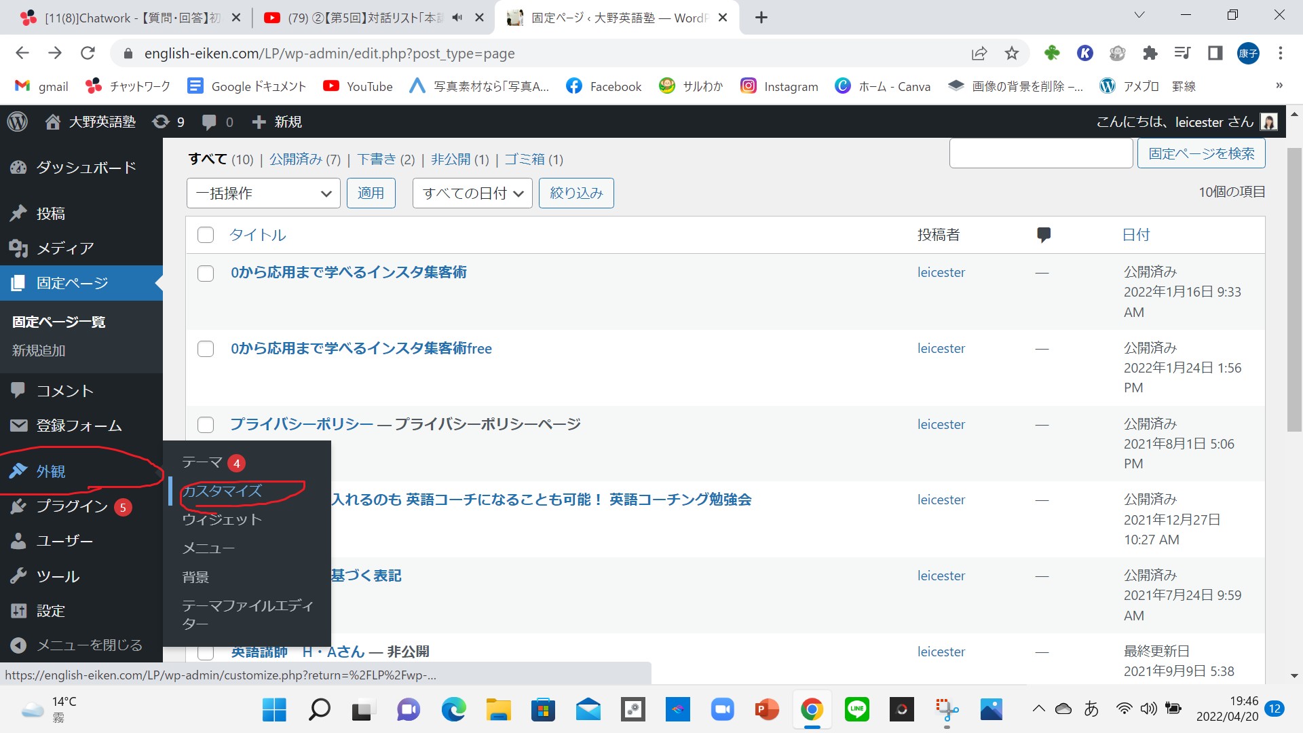Open Chrome side panel icon
1303x733 pixels.
[1215, 53]
